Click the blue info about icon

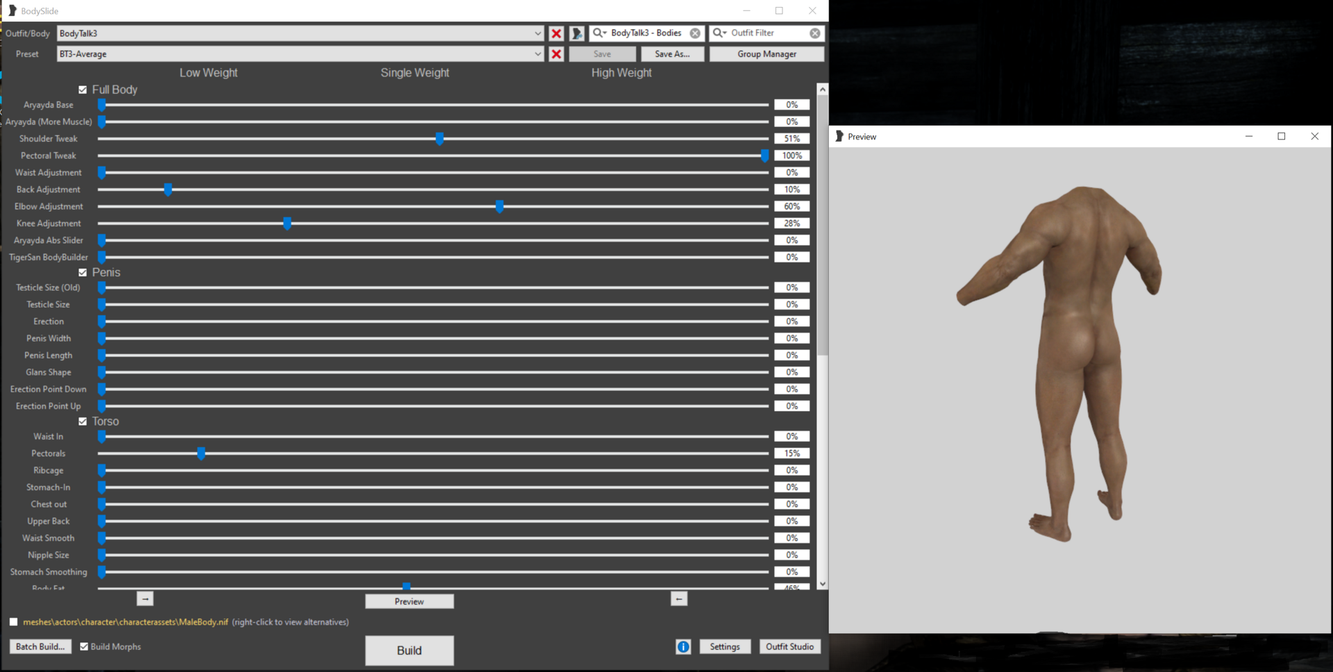(683, 647)
